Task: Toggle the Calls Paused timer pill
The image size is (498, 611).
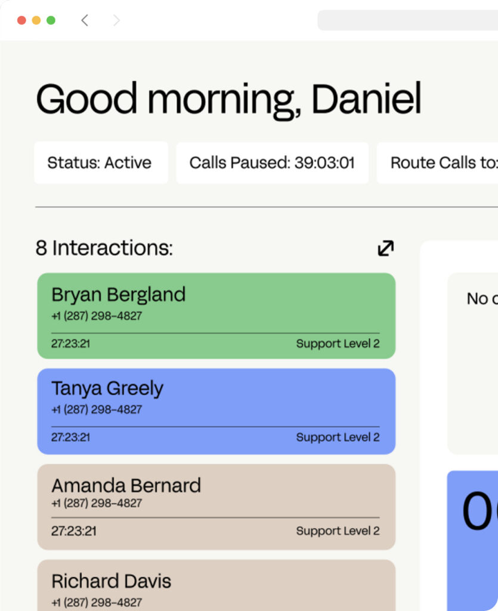Action: 272,162
